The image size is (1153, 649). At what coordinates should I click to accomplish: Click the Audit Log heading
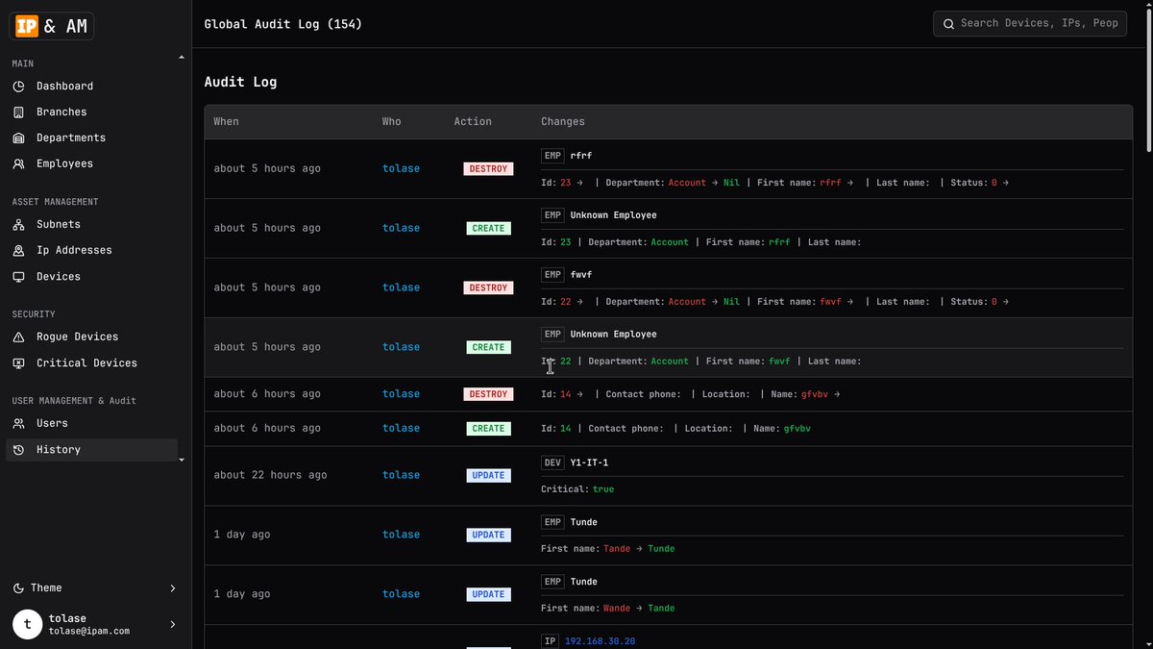click(240, 83)
